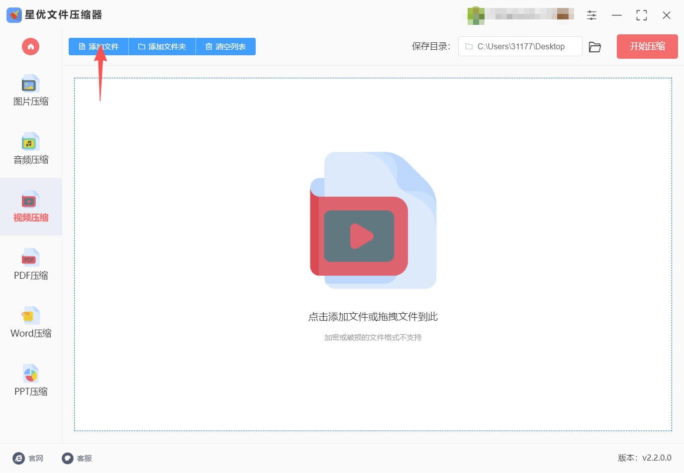Select the 音频压缩 audio compression icon
This screenshot has width=684, height=473.
30,142
